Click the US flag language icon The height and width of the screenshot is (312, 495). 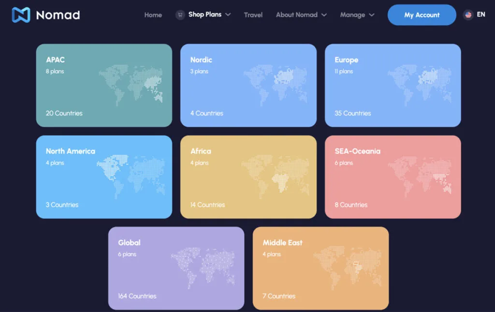point(468,15)
